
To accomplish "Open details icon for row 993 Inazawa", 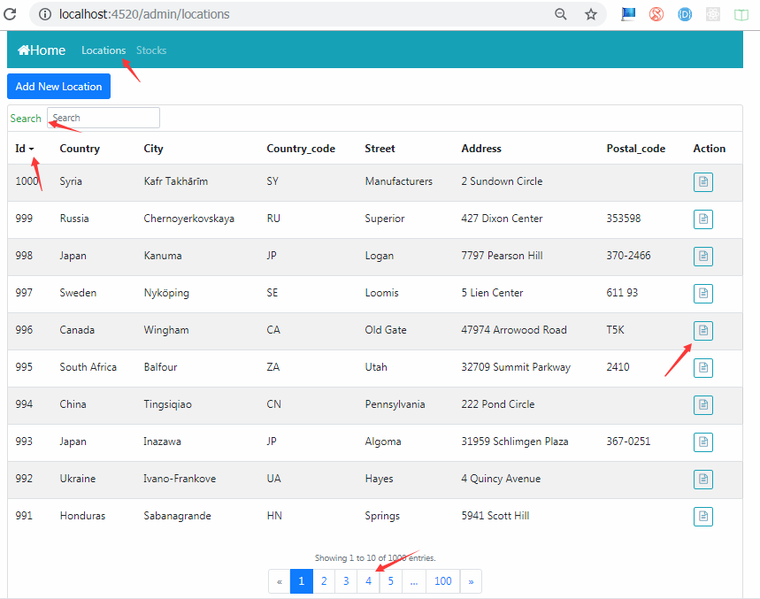I will pyautogui.click(x=702, y=442).
